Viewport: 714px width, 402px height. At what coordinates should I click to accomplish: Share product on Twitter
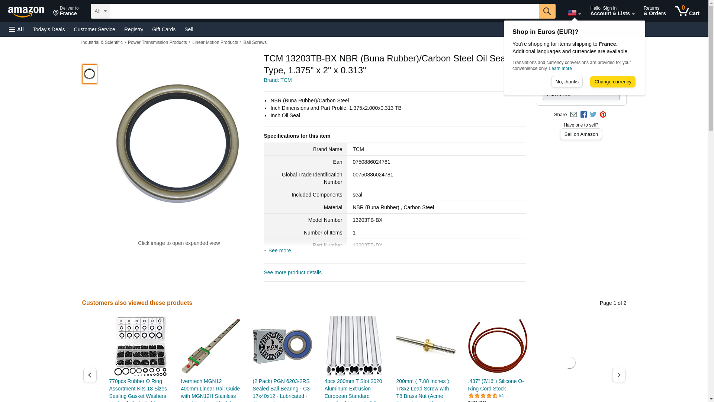pyautogui.click(x=593, y=115)
